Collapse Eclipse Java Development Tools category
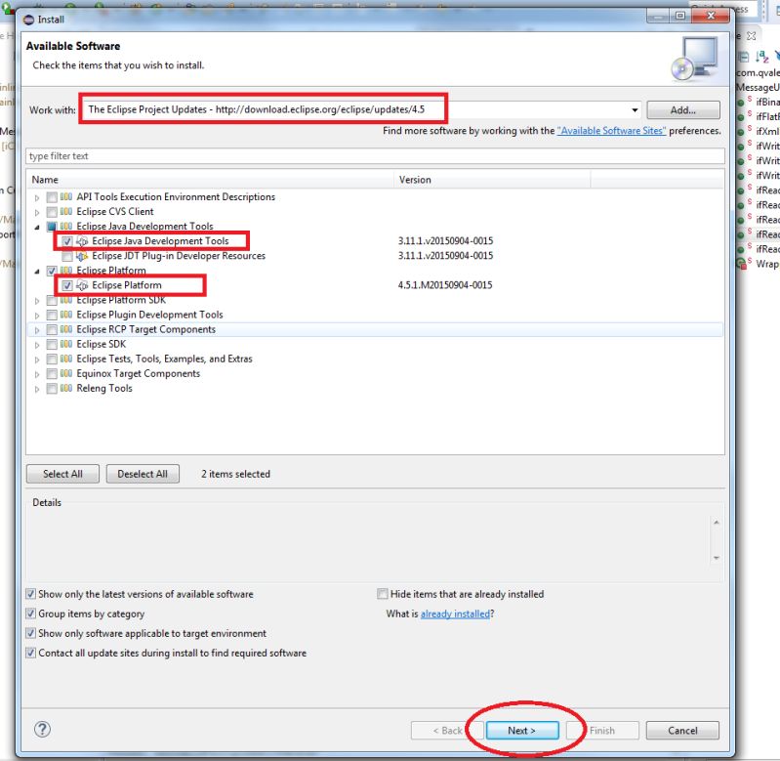Image resolution: width=780 pixels, height=761 pixels. [37, 227]
